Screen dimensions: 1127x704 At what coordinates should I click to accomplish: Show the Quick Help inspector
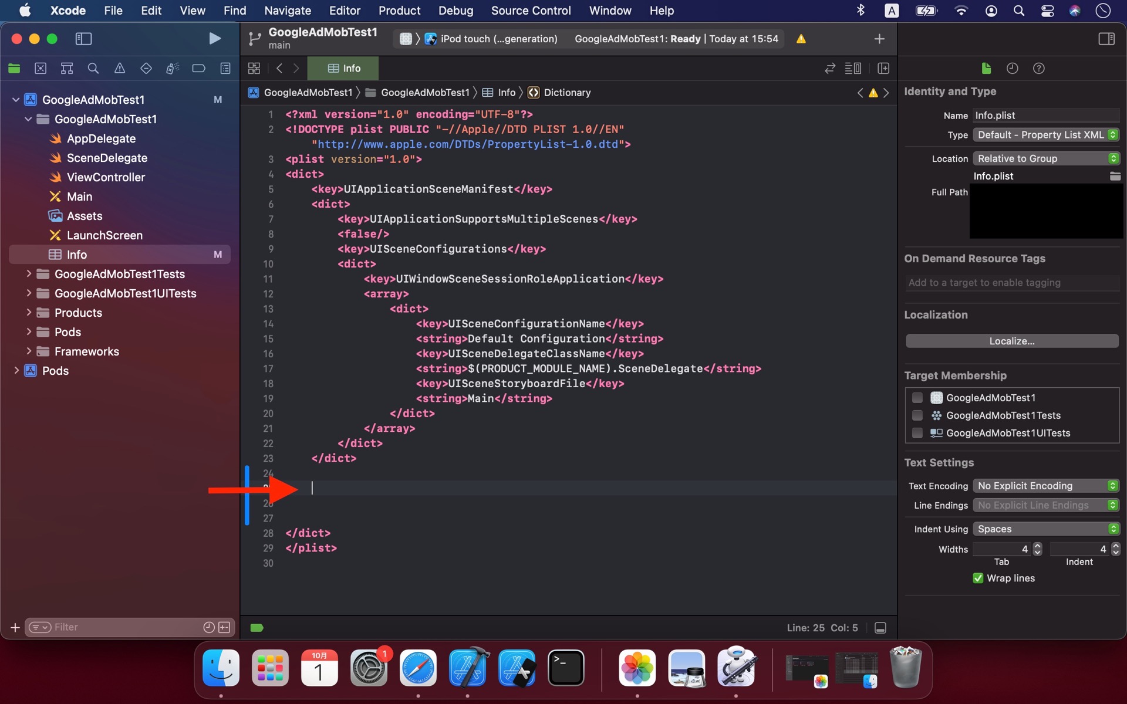point(1039,69)
